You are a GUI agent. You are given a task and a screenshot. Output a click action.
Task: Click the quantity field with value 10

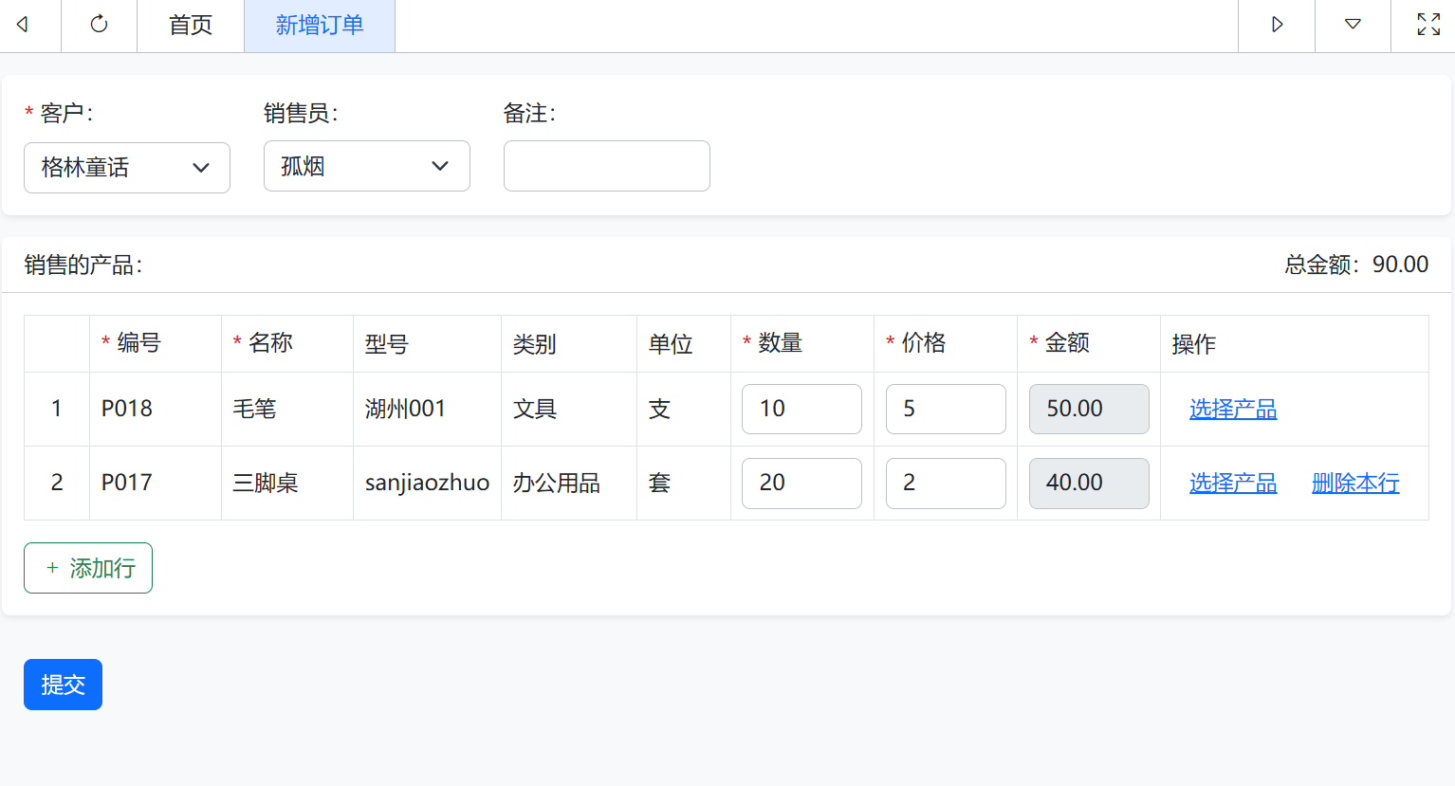(801, 409)
